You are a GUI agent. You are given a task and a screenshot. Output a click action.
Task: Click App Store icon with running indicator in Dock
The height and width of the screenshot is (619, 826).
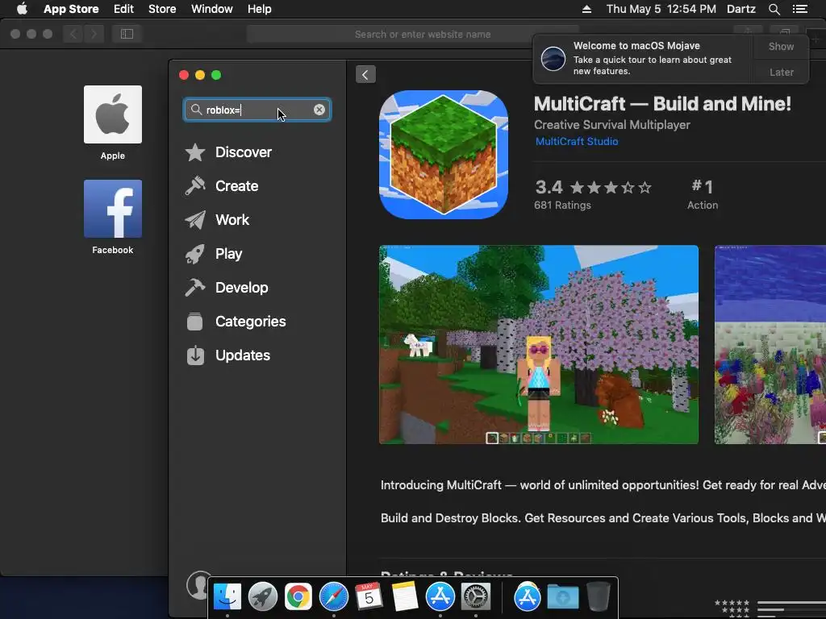[440, 597]
